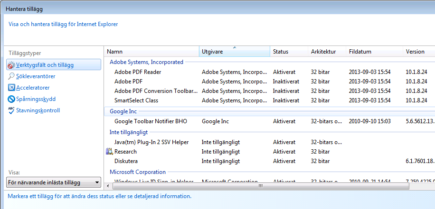Collapse the Inte tillgängligt group header

128,132
